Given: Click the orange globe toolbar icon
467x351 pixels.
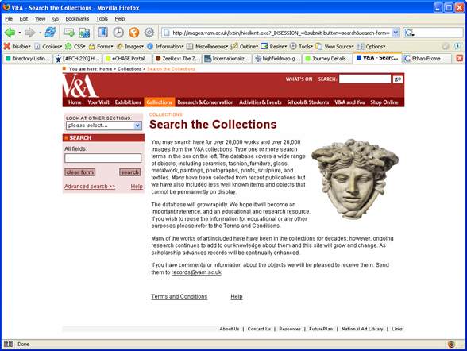Looking at the screenshot, I should click(x=133, y=32).
